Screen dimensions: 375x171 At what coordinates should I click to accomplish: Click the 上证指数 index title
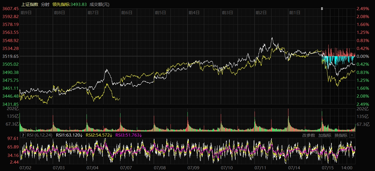pyautogui.click(x=30, y=4)
